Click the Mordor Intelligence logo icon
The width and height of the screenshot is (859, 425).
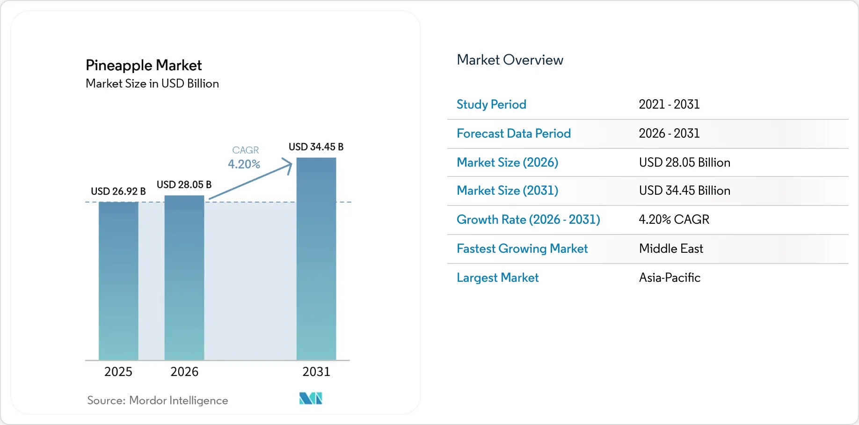[x=311, y=398]
